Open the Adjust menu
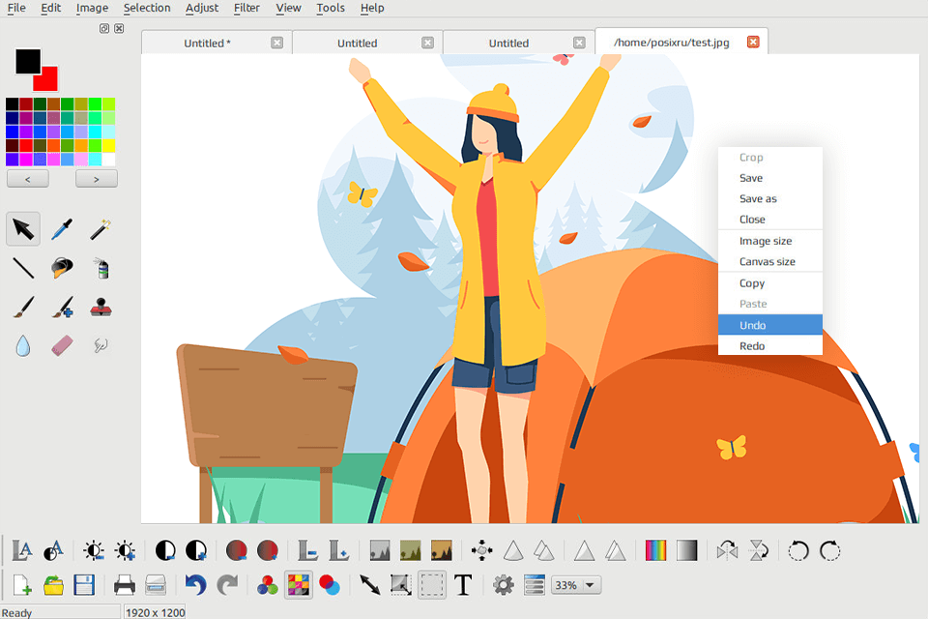This screenshot has width=928, height=619. click(202, 8)
